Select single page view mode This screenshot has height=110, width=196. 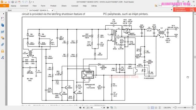(x=149, y=108)
